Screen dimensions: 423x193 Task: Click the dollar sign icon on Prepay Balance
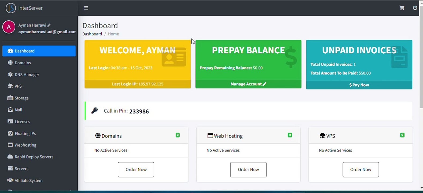291,57
